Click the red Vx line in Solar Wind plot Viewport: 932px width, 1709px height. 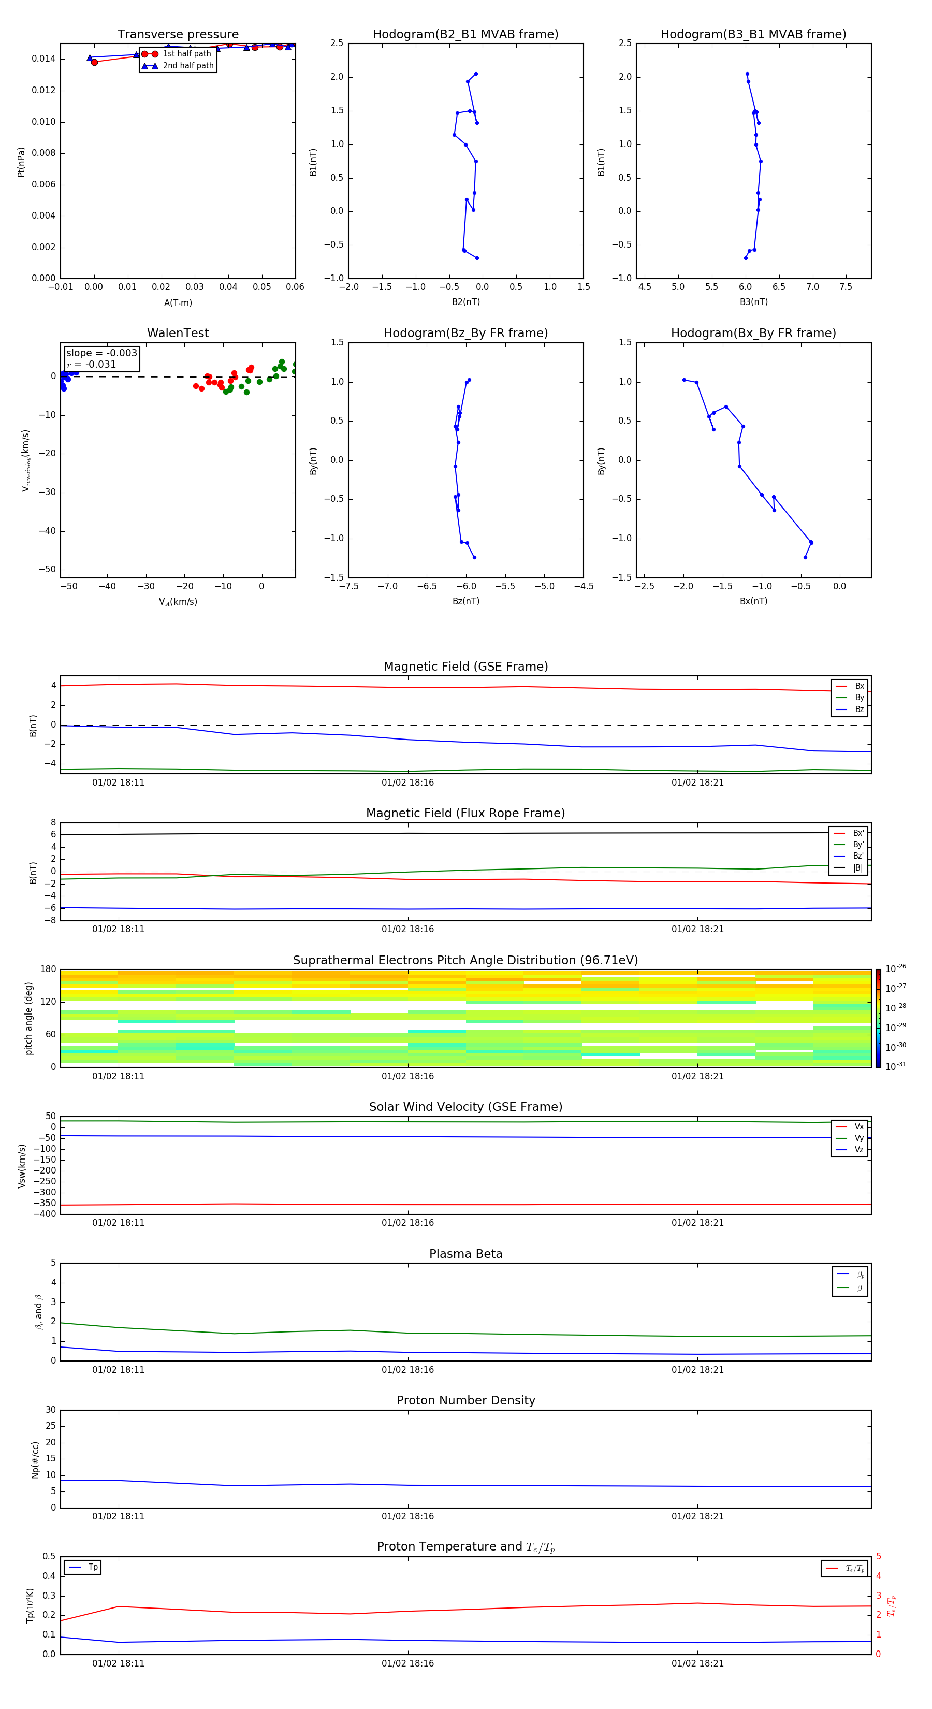465,1204
